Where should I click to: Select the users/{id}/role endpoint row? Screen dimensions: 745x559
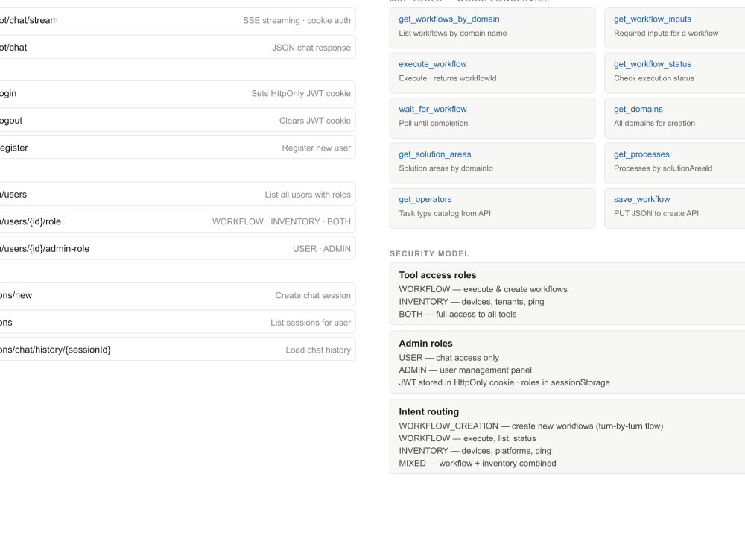click(x=177, y=221)
